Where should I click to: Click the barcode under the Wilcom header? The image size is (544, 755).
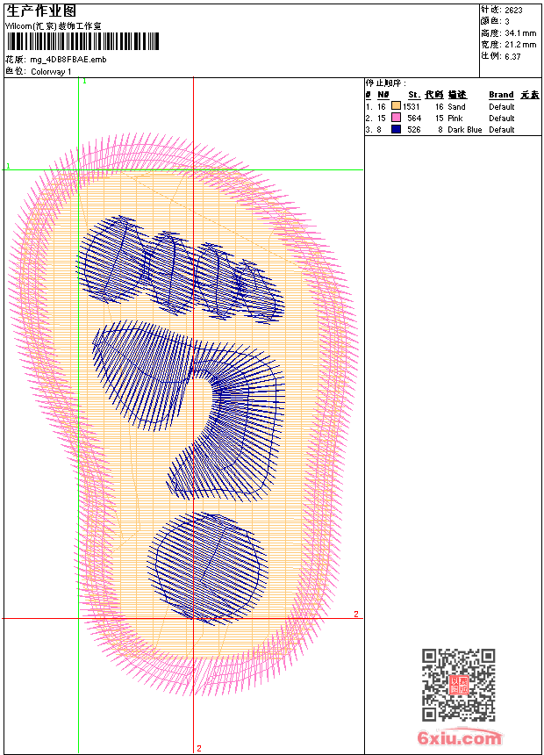click(x=83, y=41)
